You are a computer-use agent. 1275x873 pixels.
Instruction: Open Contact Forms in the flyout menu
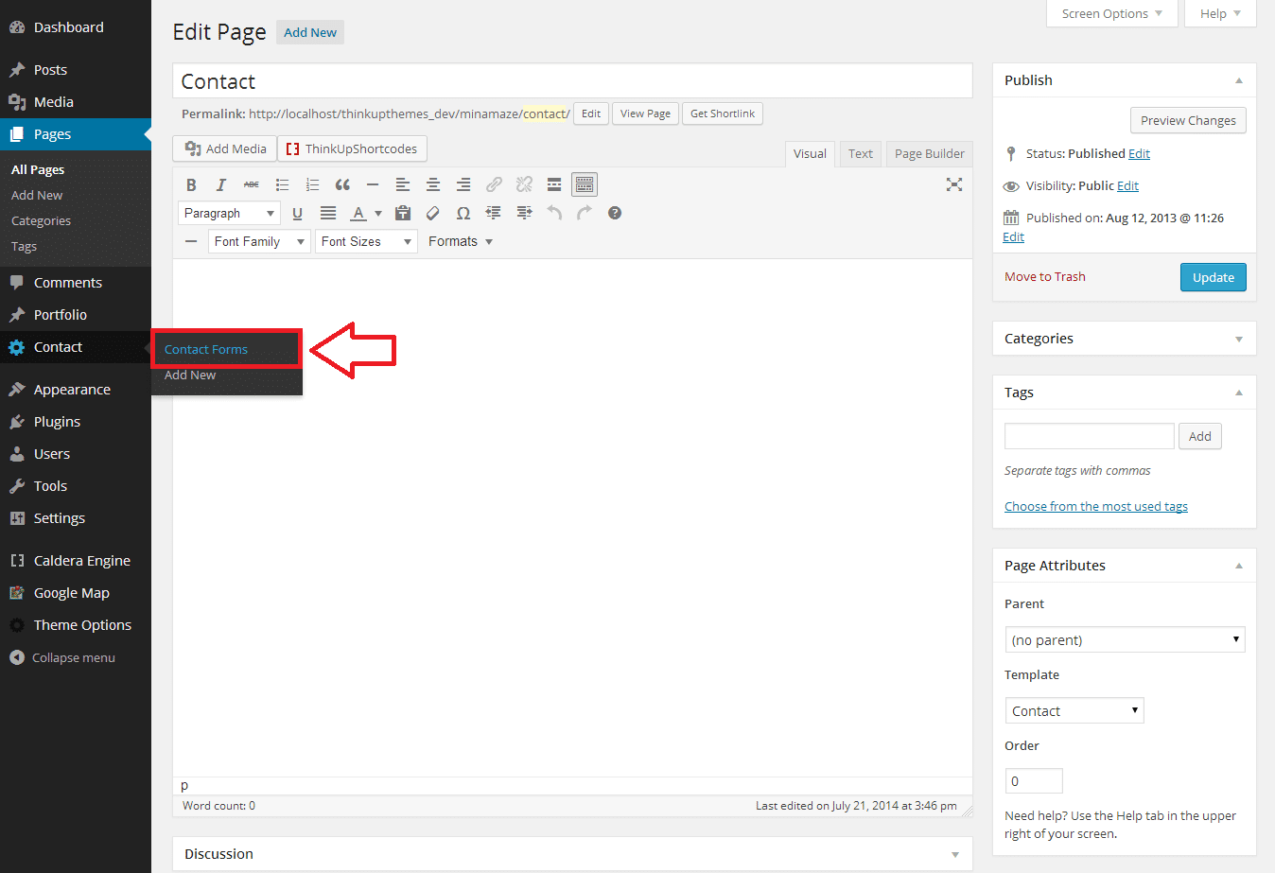click(x=206, y=350)
